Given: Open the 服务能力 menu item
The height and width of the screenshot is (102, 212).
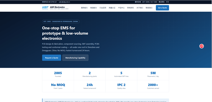Looking at the screenshot, I should coord(84,8).
